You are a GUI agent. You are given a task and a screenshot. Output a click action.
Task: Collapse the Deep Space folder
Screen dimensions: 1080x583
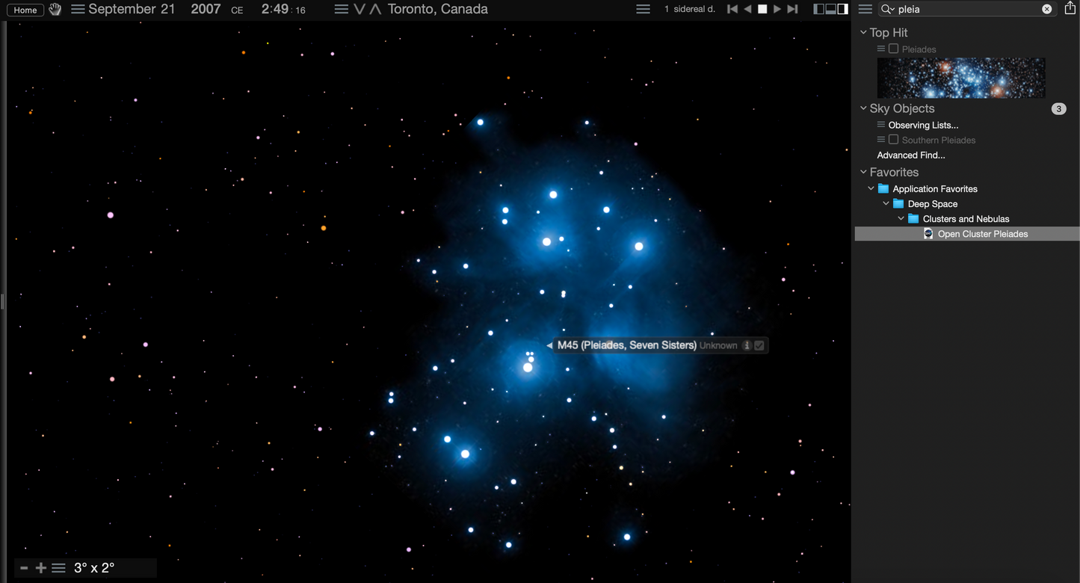(x=886, y=204)
